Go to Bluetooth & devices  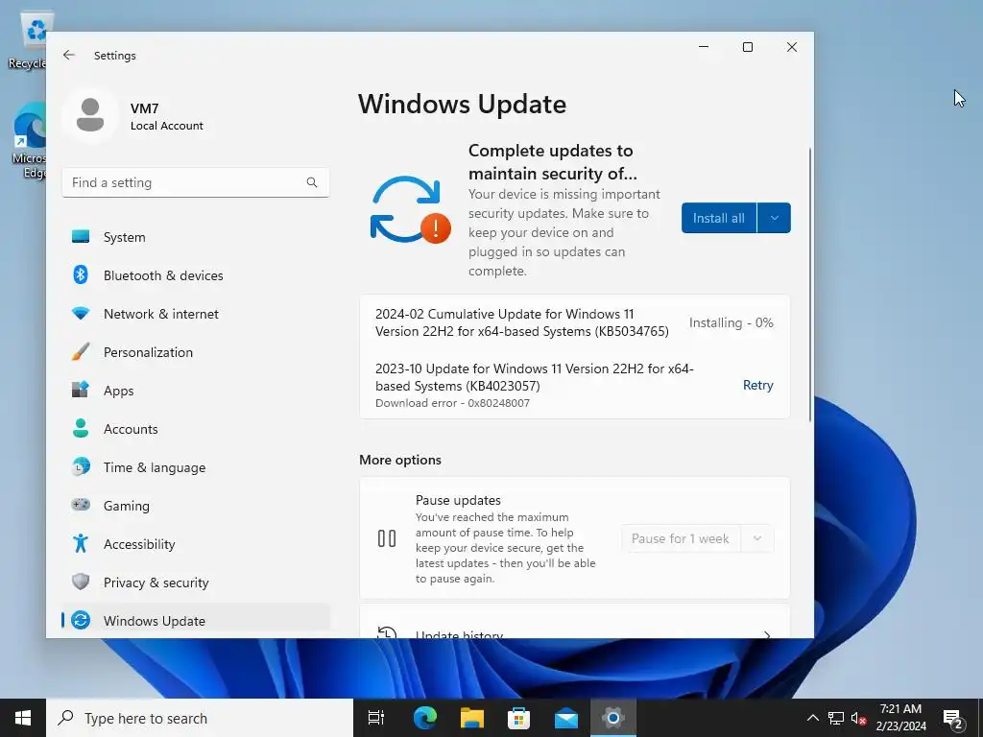(x=196, y=275)
